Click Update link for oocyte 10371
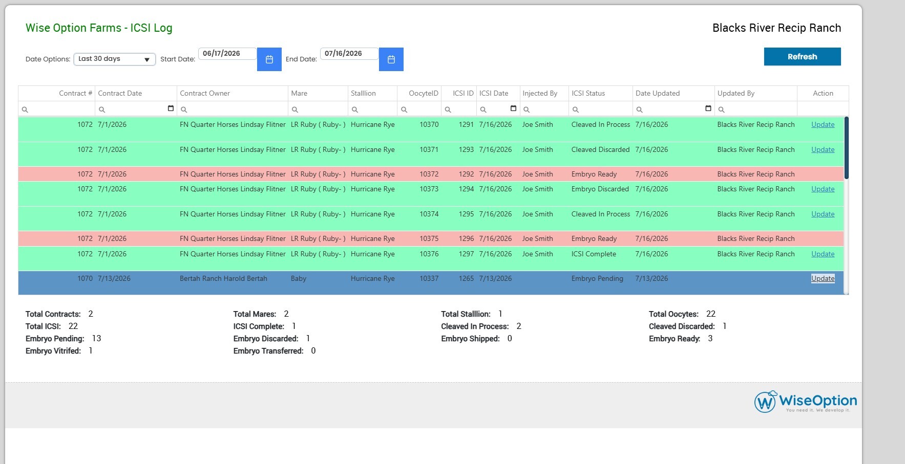 coord(823,149)
